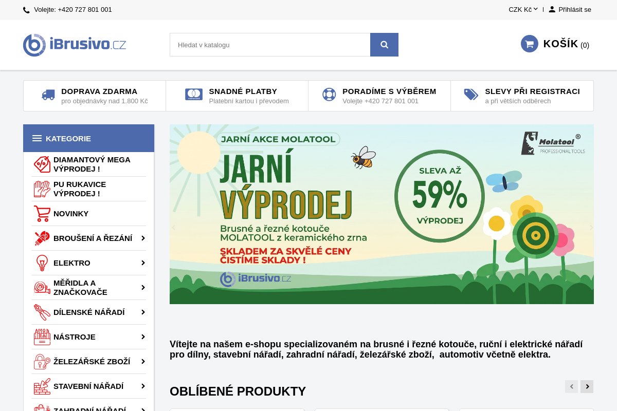Expand the Stavební nářadí submenu arrow
The height and width of the screenshot is (411, 617).
click(143, 386)
